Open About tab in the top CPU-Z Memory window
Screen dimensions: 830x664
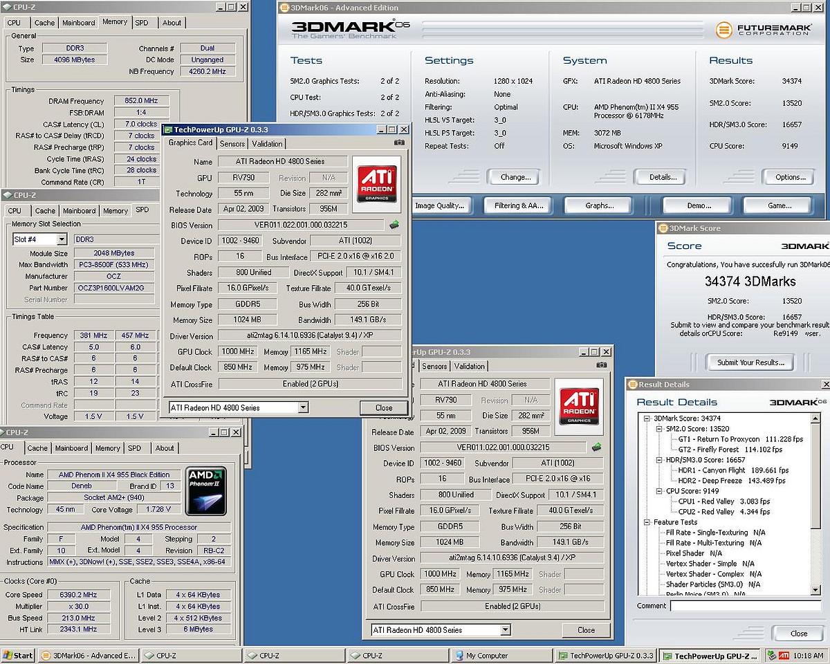pyautogui.click(x=172, y=23)
